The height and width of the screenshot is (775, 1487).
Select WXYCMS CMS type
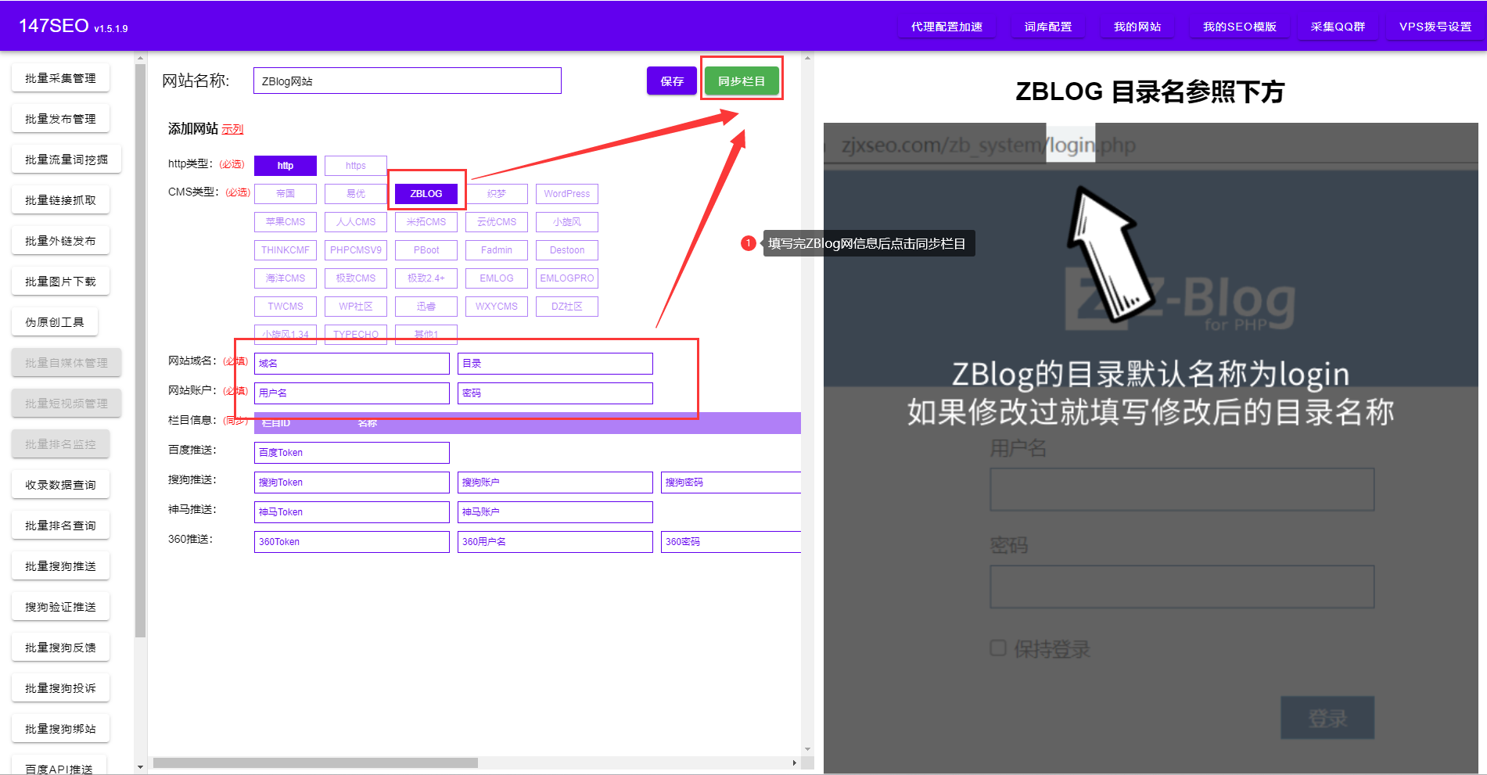click(x=497, y=307)
